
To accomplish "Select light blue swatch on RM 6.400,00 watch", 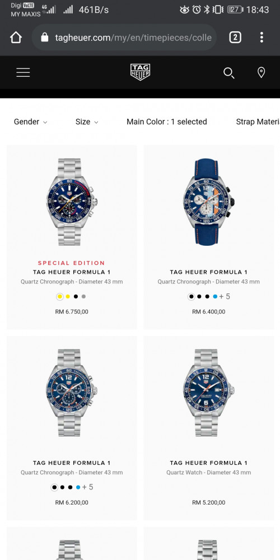I will [x=215, y=296].
